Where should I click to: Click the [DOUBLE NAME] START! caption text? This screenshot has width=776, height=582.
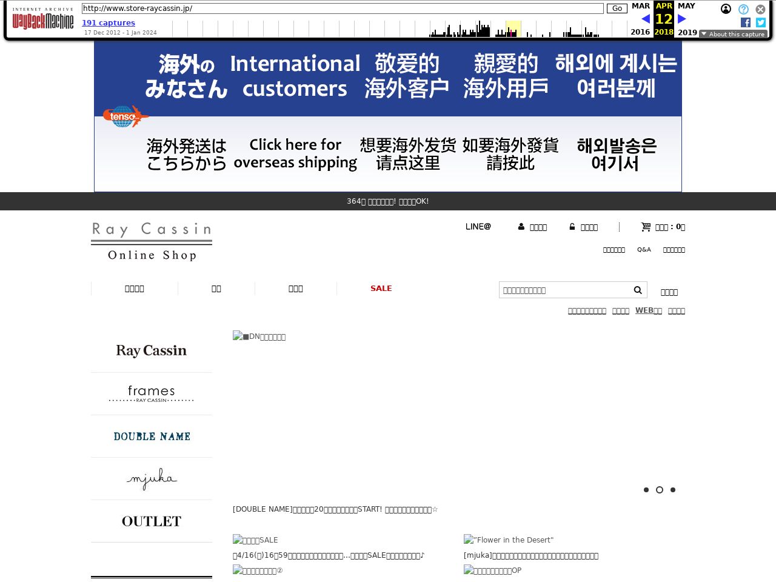tap(335, 509)
